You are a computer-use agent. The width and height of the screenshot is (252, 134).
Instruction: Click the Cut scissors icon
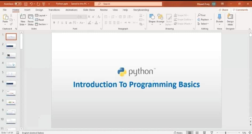point(11,15)
